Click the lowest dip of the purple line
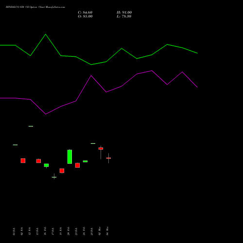The width and height of the screenshot is (243, 243). pos(46,114)
